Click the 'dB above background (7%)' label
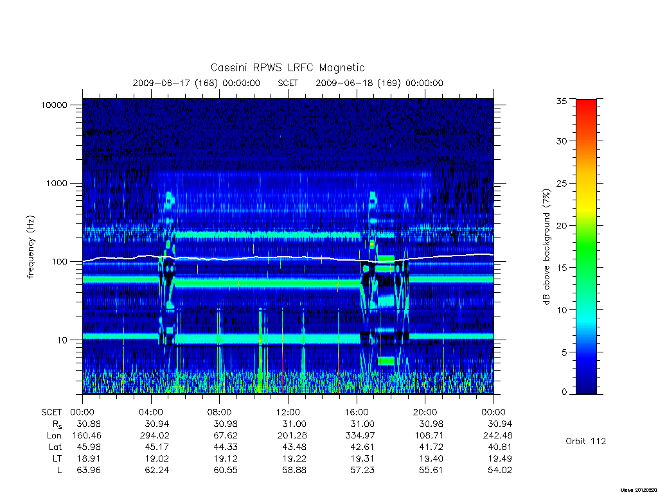Screen dimensions: 658x493 coord(546,247)
